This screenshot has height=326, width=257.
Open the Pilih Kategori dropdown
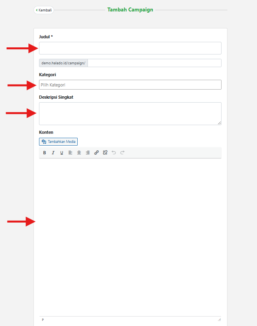[x=130, y=85]
